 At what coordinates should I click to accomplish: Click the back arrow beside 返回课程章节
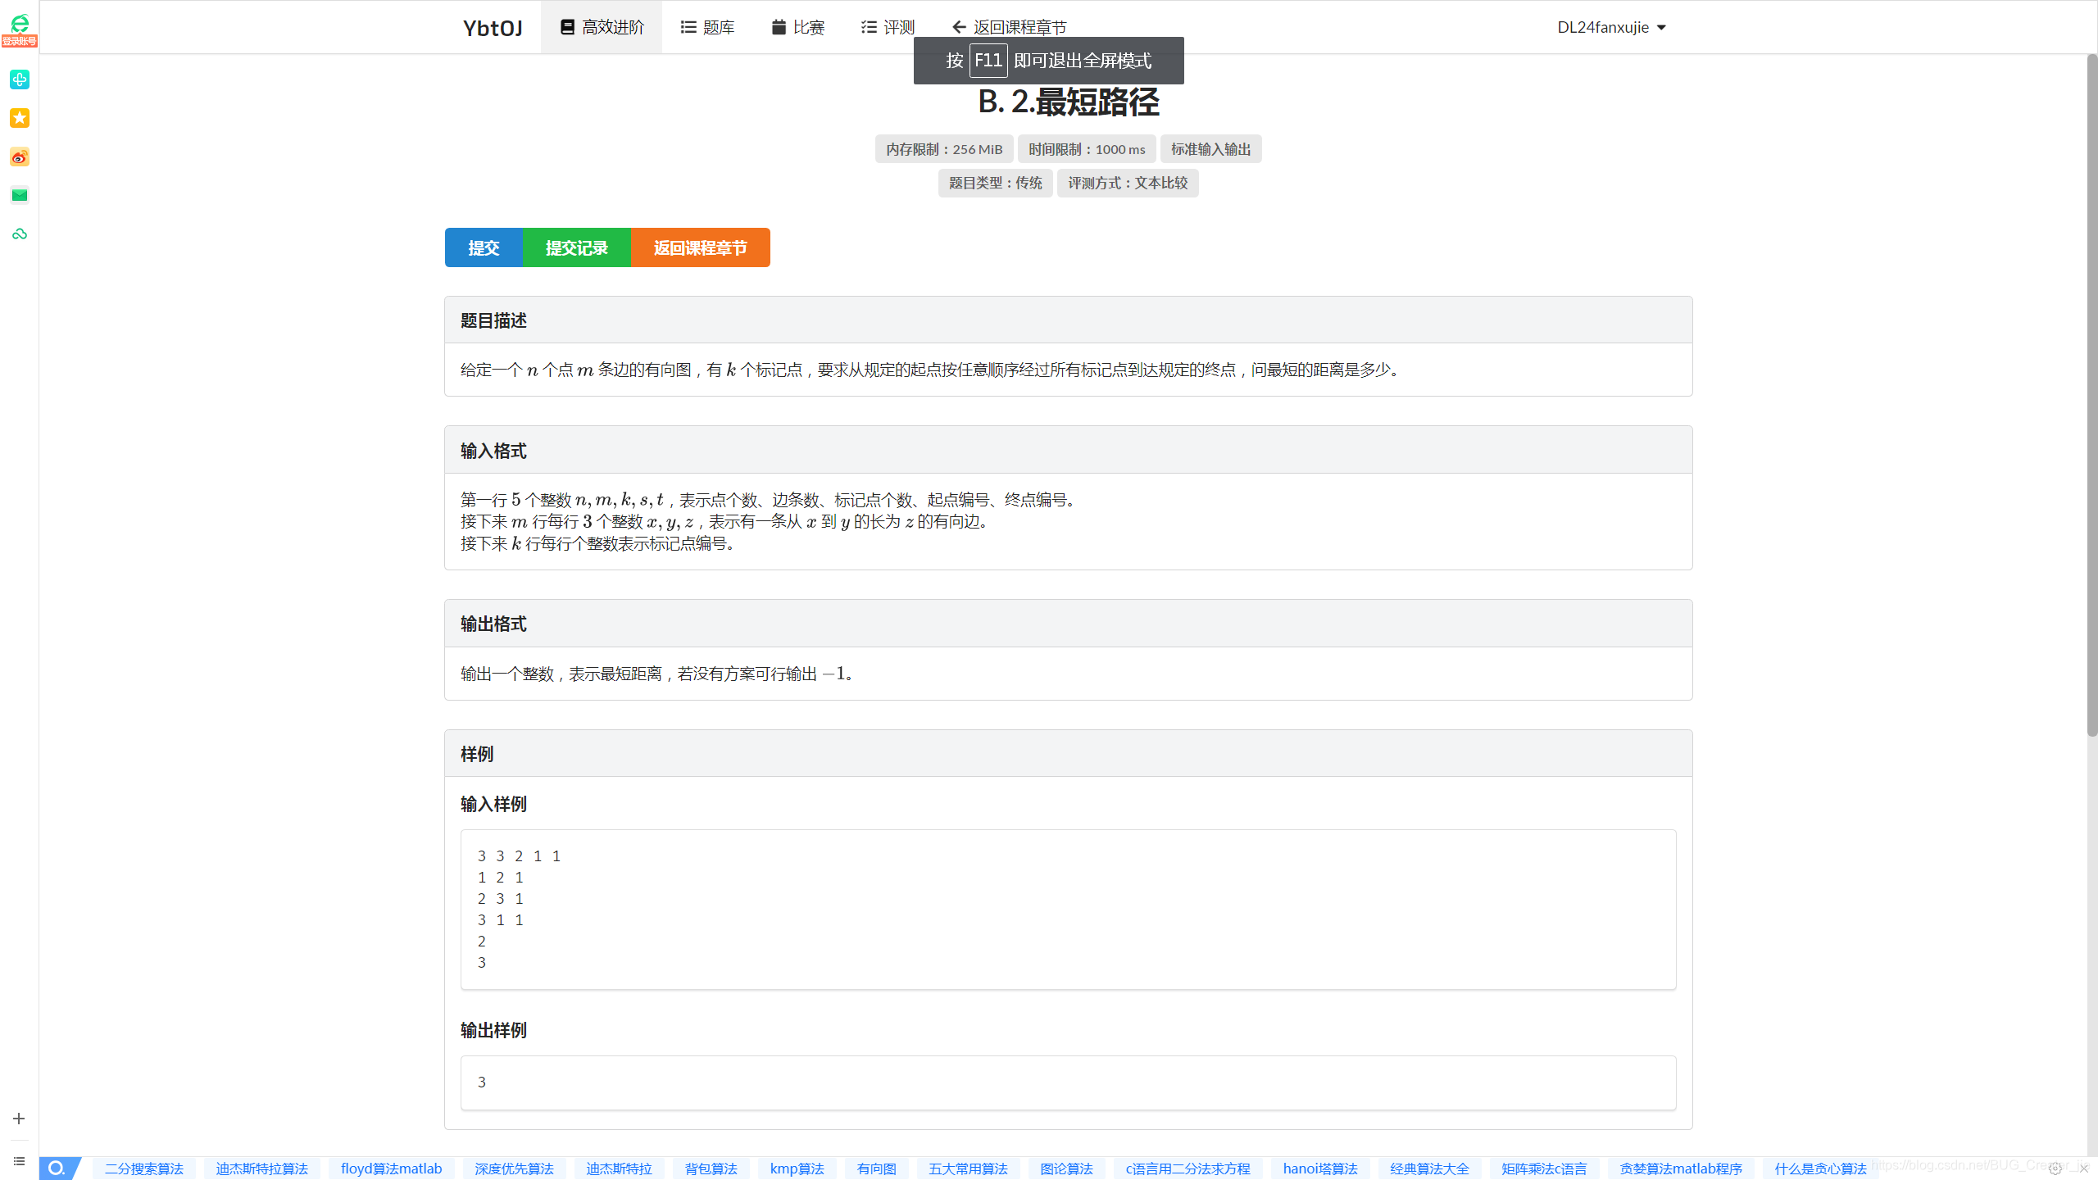point(958,26)
